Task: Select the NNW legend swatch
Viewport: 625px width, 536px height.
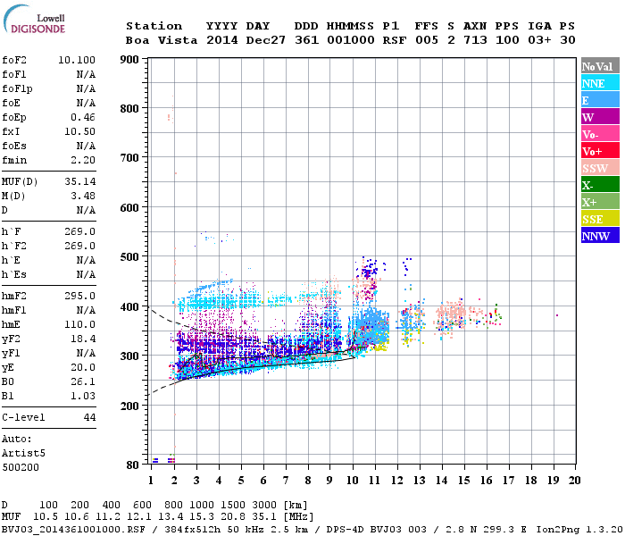Action: [x=600, y=236]
